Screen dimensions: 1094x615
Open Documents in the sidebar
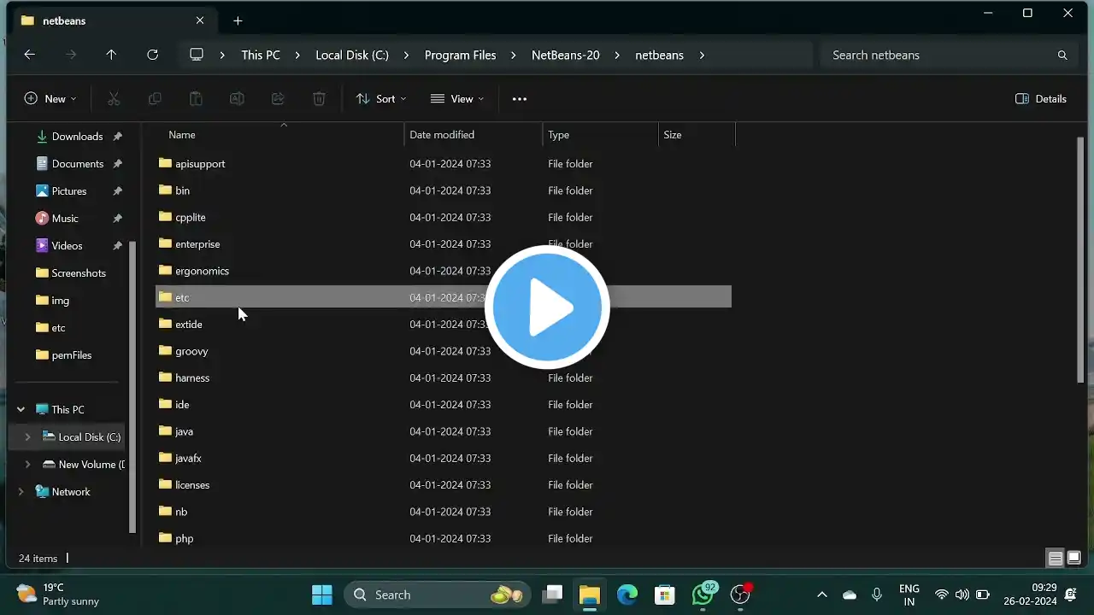pyautogui.click(x=78, y=164)
